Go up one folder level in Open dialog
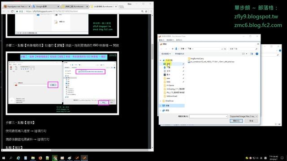 point(173,49)
